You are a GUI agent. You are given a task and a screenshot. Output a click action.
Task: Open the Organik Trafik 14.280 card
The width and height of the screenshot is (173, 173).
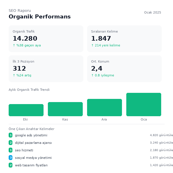[46, 39]
